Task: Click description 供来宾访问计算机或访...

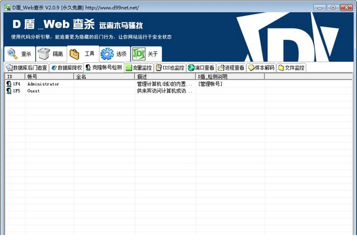Action: [165, 91]
